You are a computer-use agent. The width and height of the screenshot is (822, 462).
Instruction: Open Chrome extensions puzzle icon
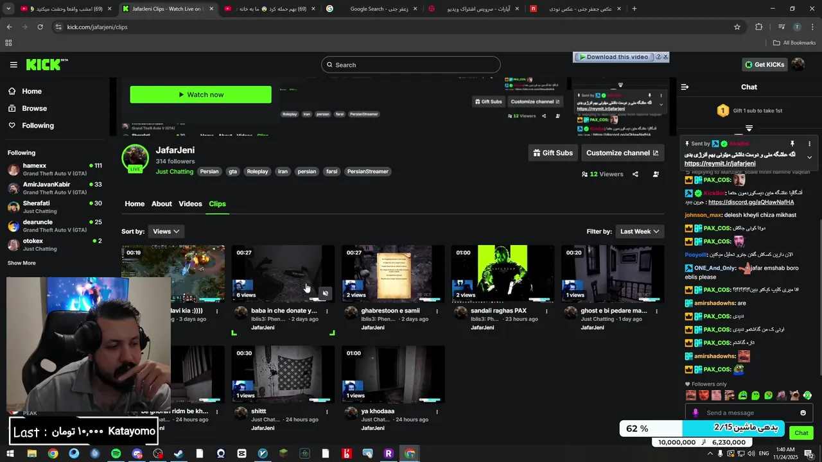point(758,27)
